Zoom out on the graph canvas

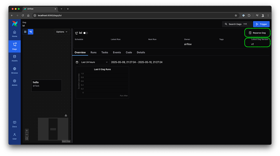(27, 135)
